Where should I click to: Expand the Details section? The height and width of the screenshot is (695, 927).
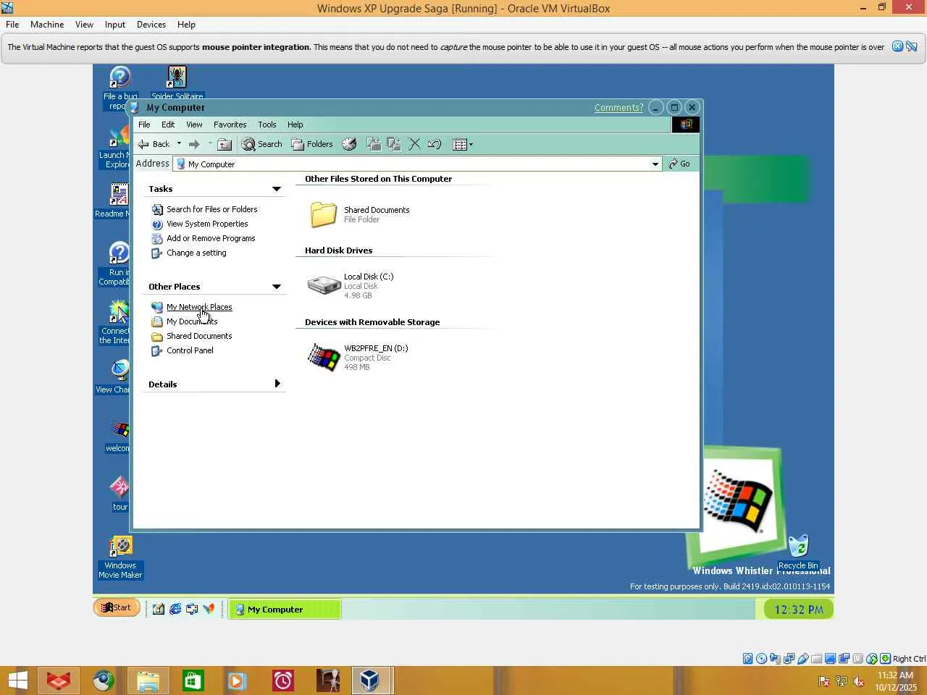[x=277, y=384]
